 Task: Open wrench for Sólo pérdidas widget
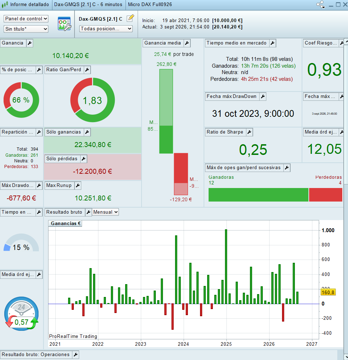click(84, 159)
